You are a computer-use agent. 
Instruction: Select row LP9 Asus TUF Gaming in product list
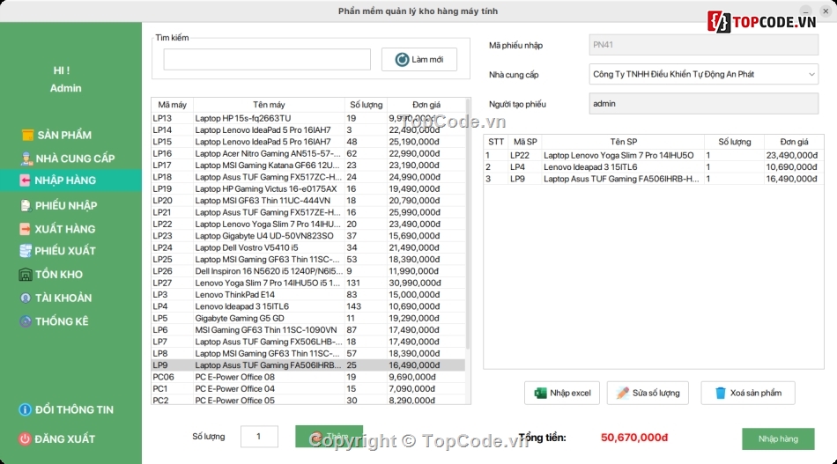point(308,365)
